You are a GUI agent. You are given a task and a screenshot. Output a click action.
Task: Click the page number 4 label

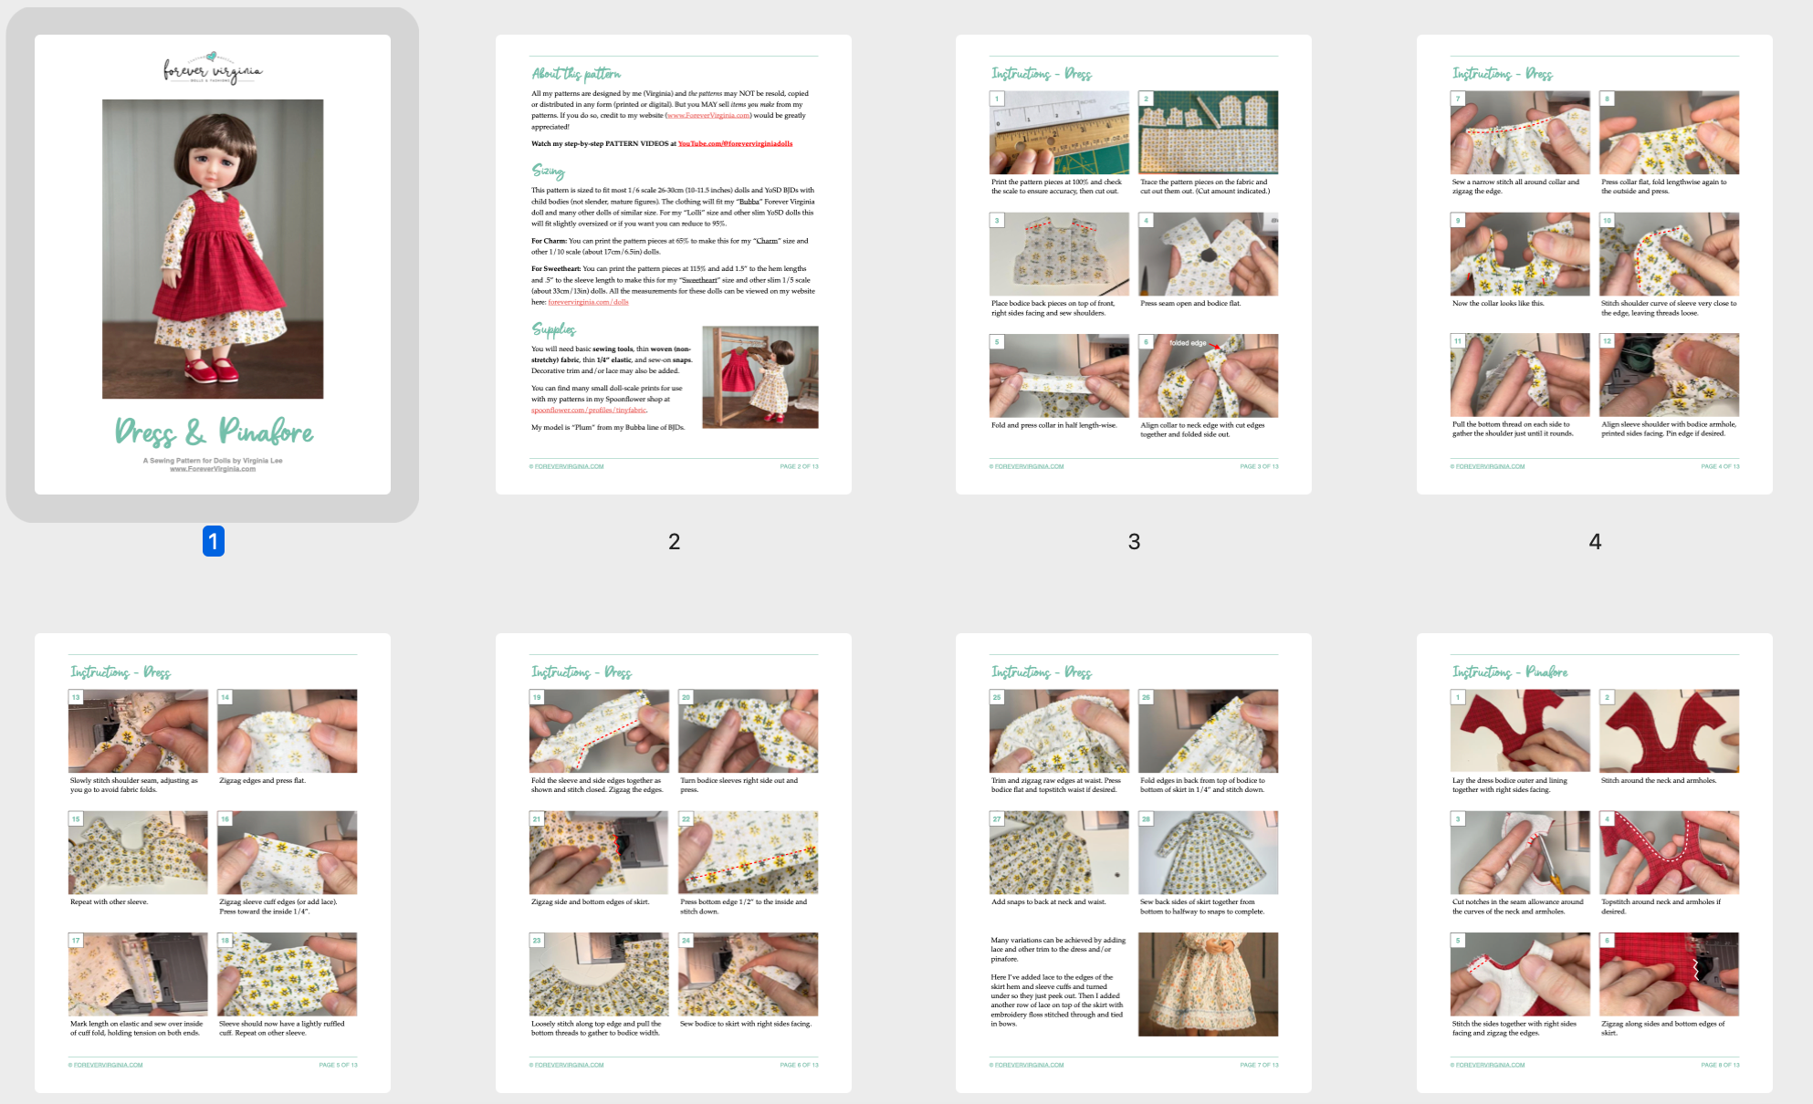coord(1594,542)
